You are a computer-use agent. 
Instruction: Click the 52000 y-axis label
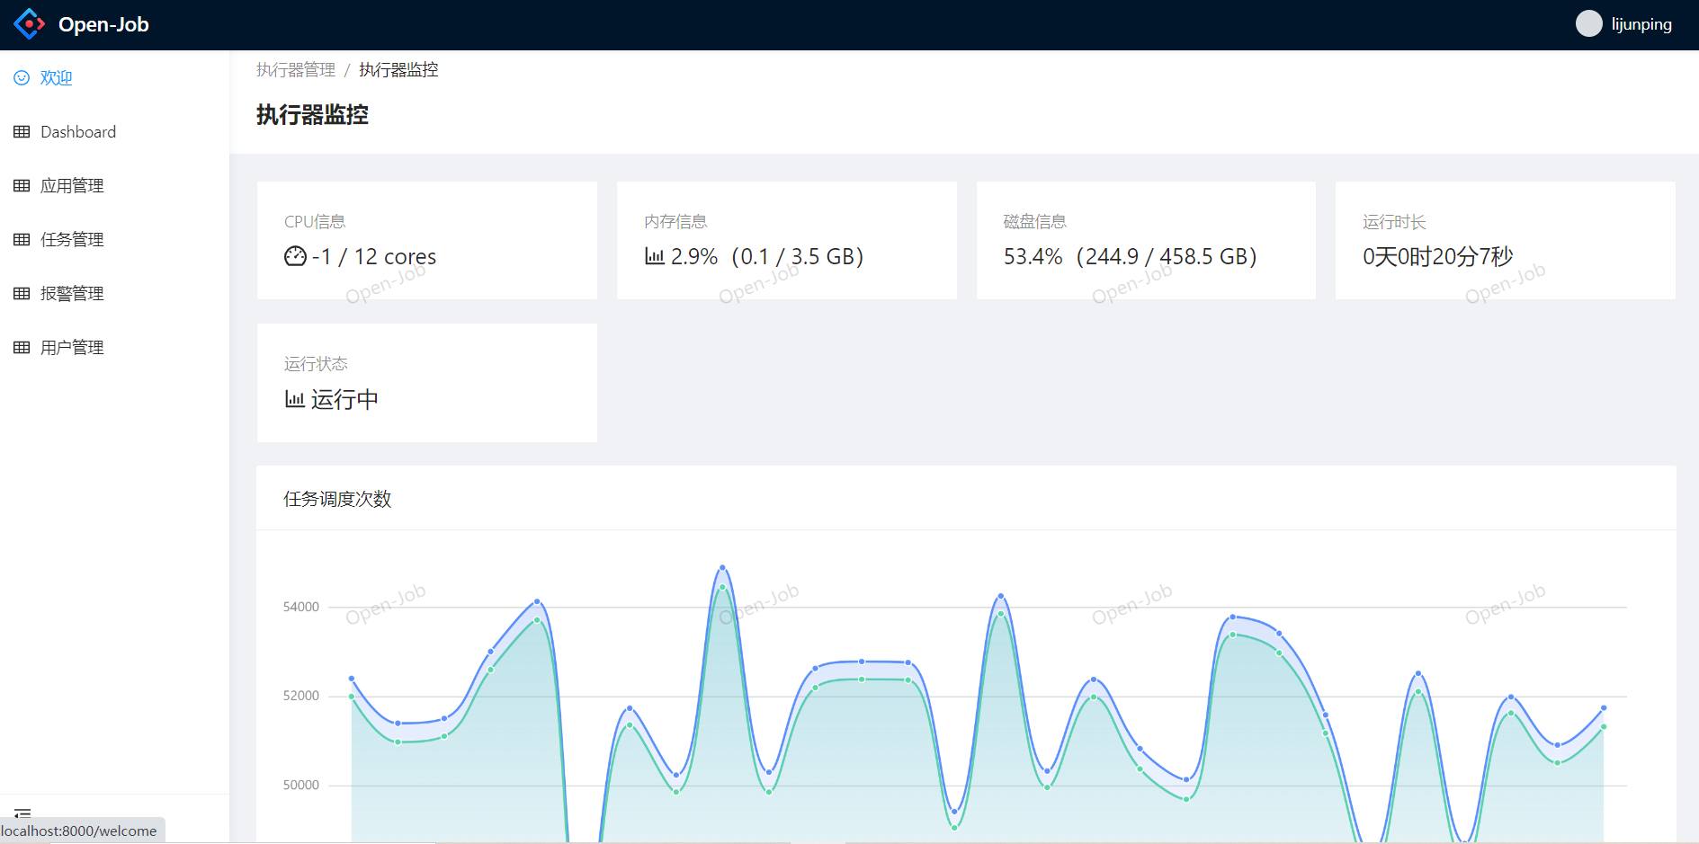click(301, 696)
